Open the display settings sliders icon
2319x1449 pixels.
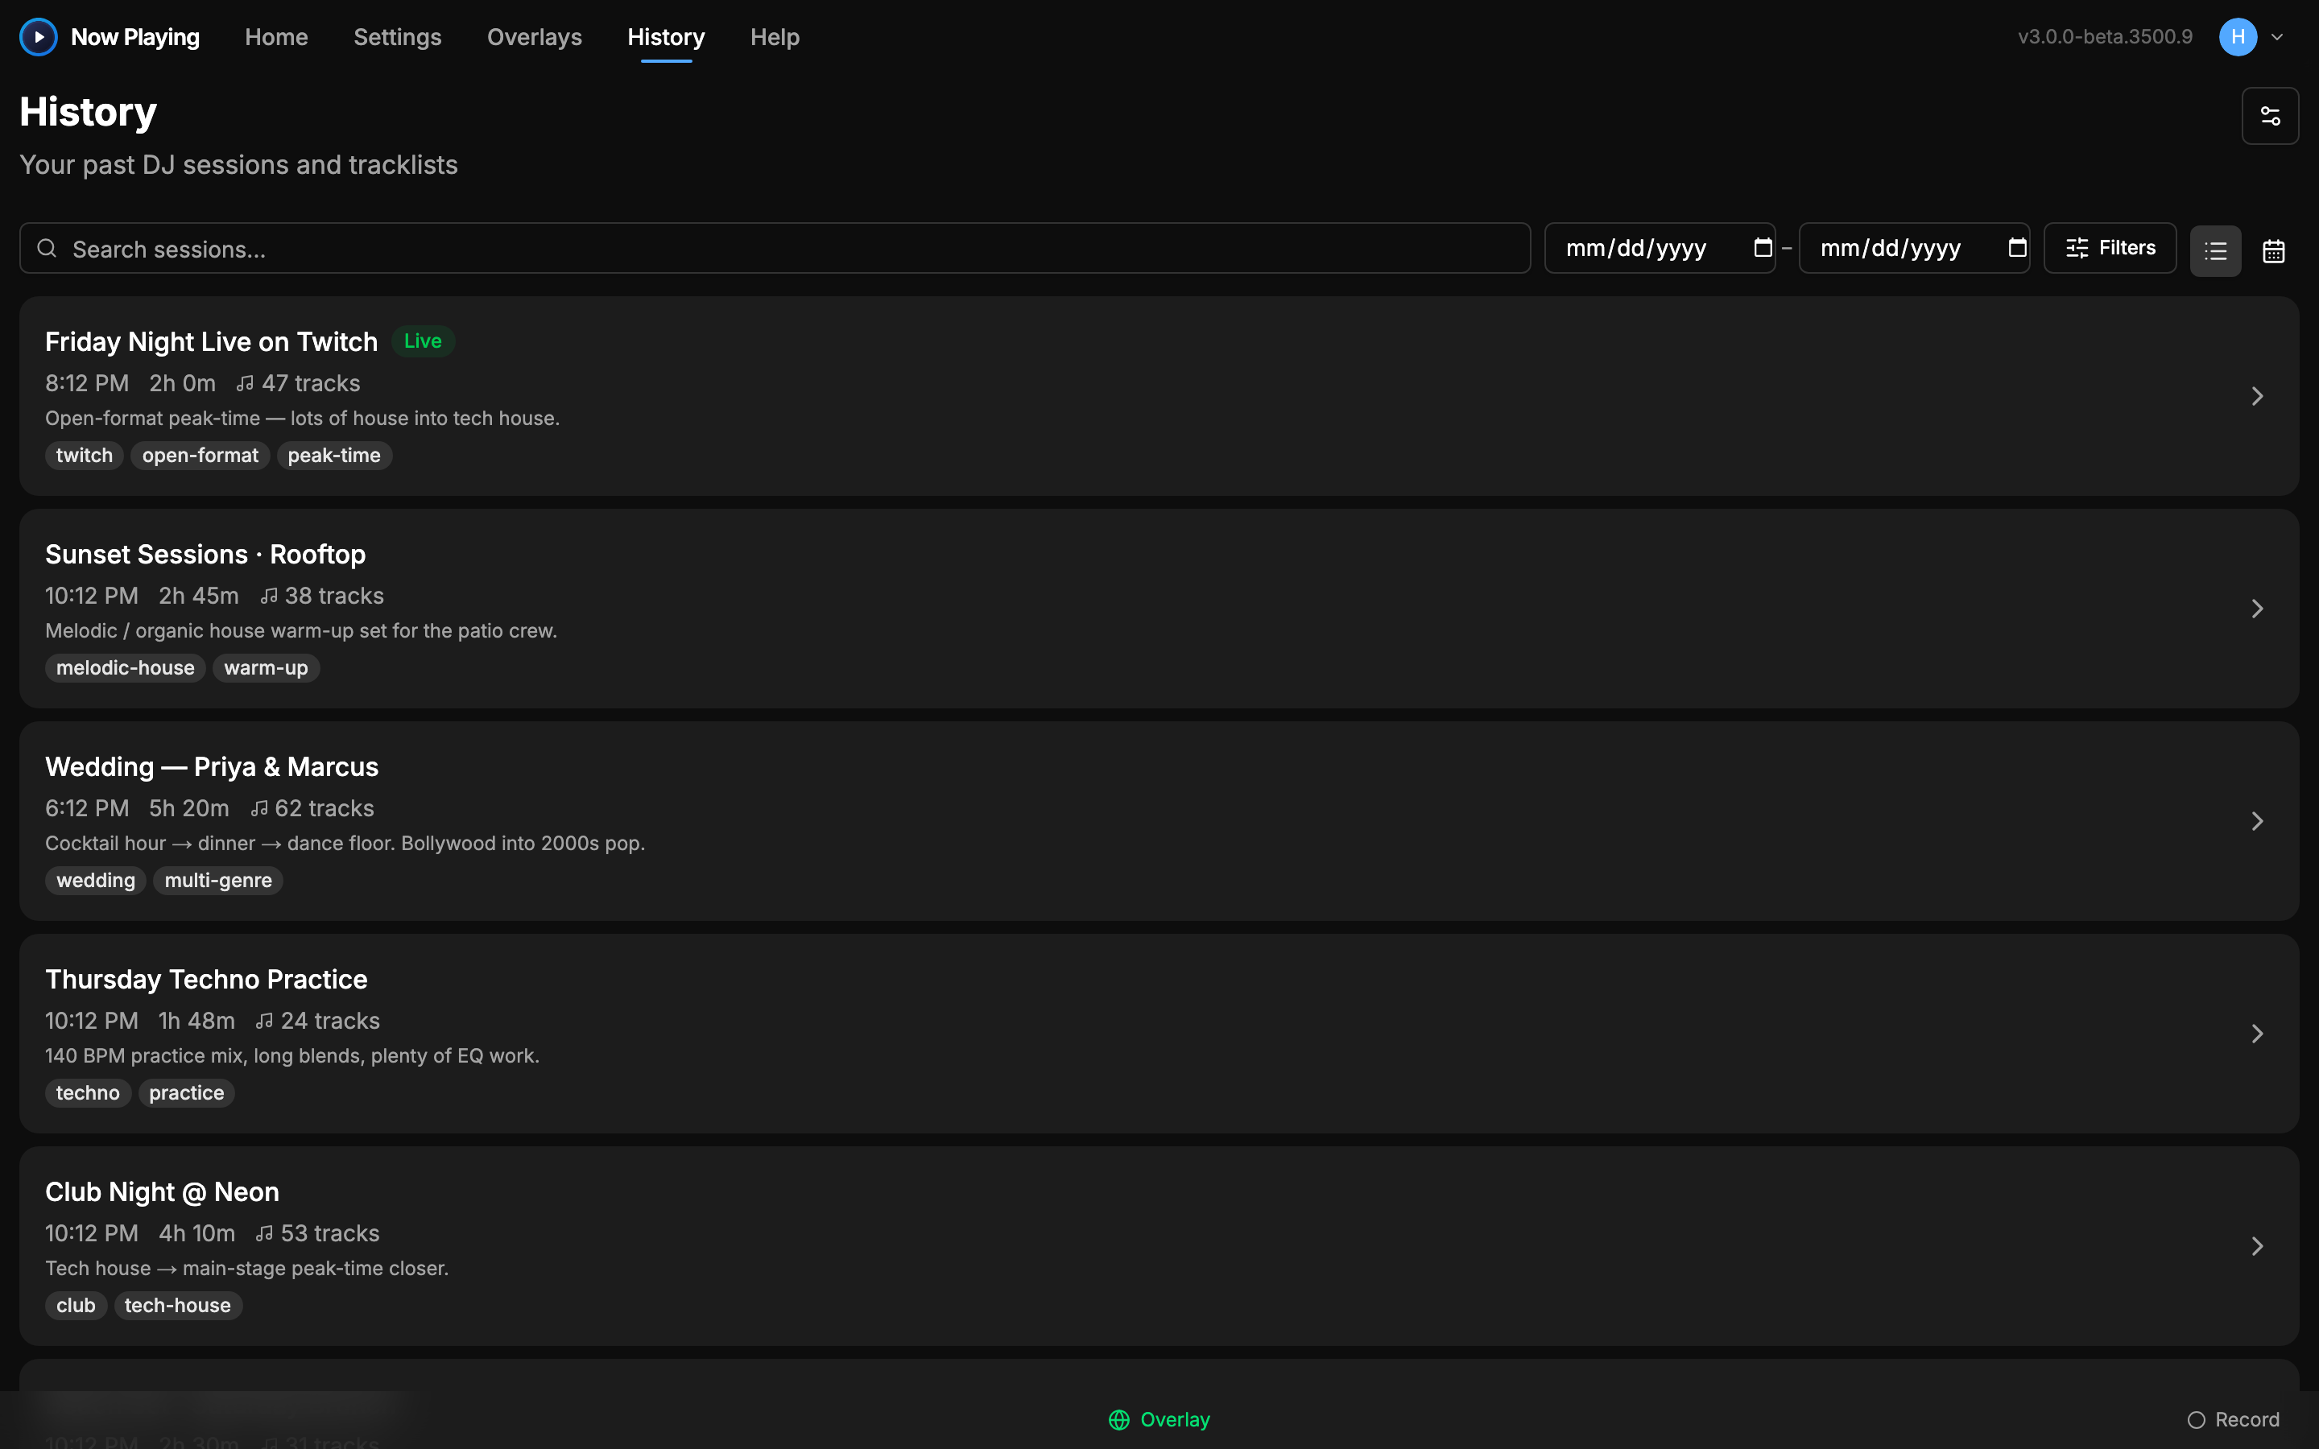[x=2270, y=116]
